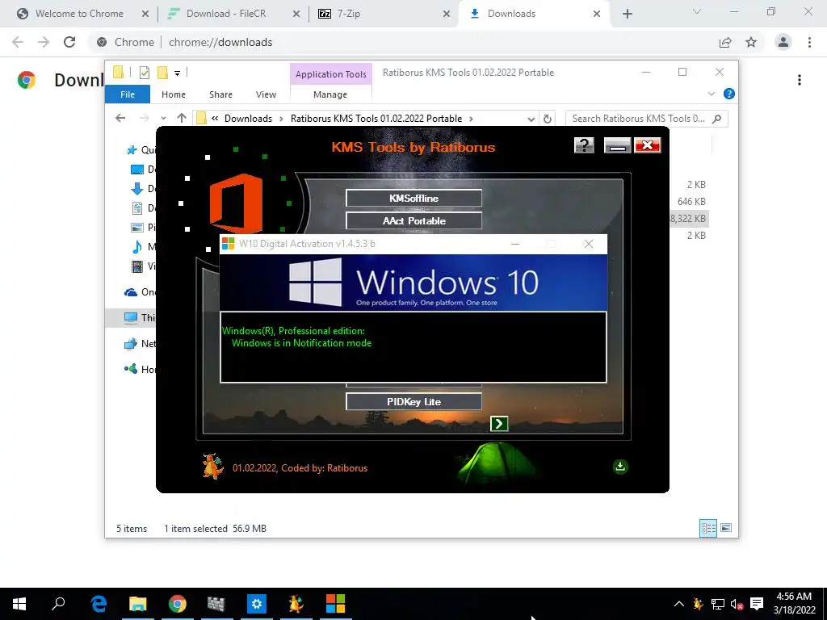Screen dimensions: 827x620
Task: Close the Downloads Chrome tab
Action: 597,14
